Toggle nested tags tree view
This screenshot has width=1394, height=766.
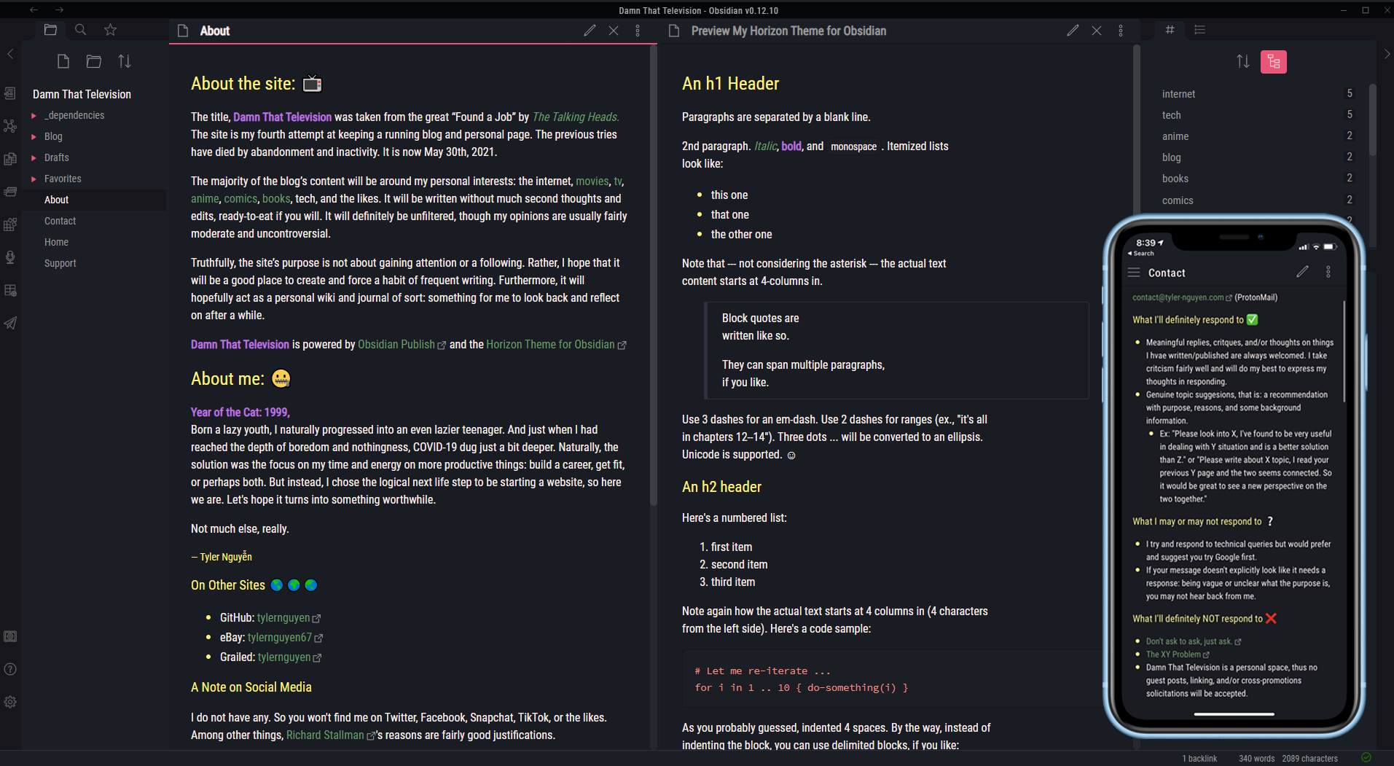coord(1274,62)
